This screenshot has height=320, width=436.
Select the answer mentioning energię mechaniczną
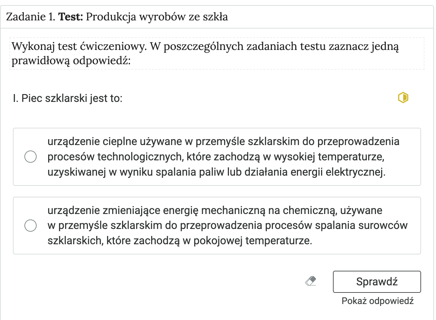point(30,225)
